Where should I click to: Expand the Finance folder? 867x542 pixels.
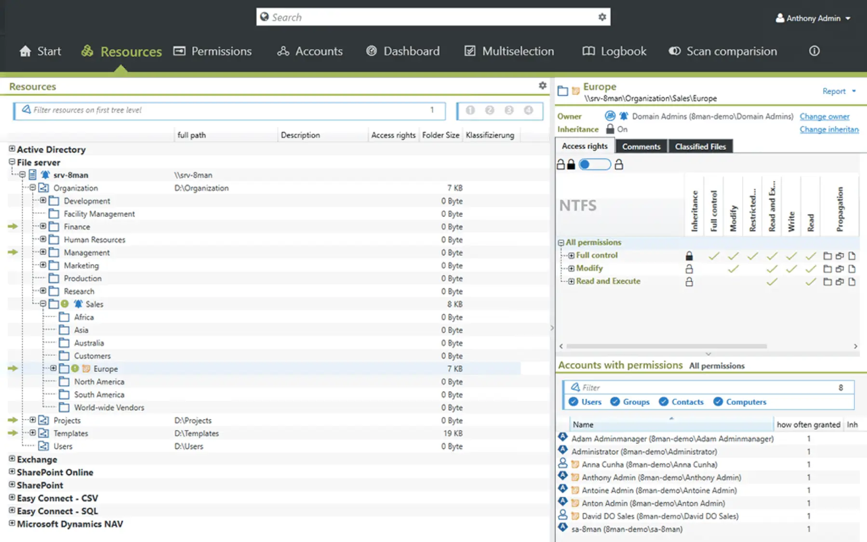pyautogui.click(x=43, y=226)
